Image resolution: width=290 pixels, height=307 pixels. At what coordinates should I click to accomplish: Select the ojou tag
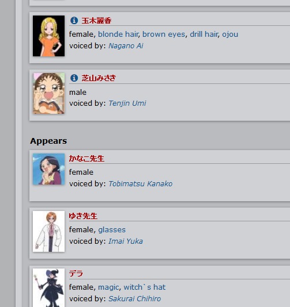(230, 34)
